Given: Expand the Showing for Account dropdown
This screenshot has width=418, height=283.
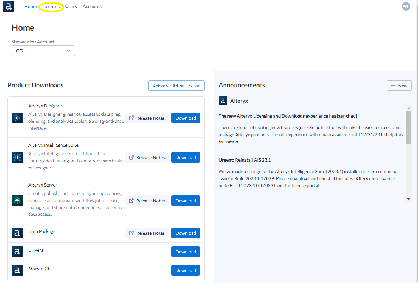Looking at the screenshot, I should tap(43, 51).
